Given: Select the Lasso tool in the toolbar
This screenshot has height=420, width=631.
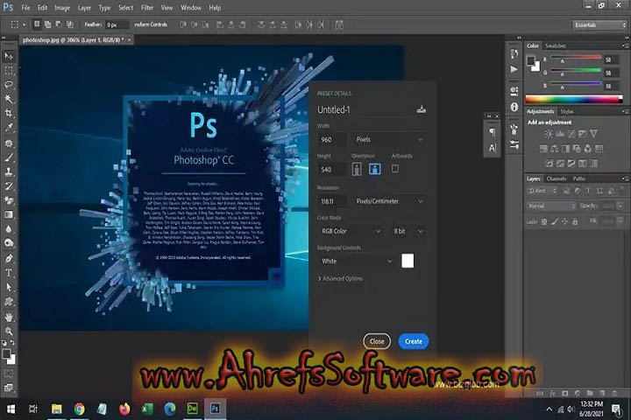Looking at the screenshot, I should pos(9,85).
